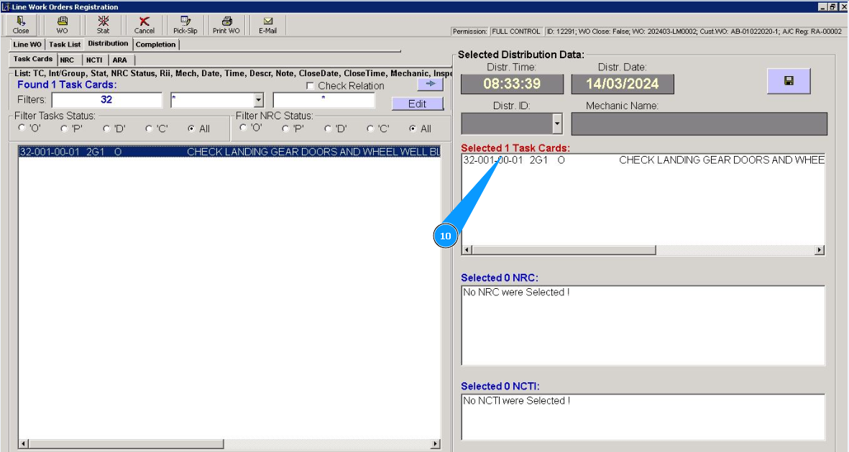Click Selected Task Cards horizontal scrollbar thumb
Viewport: 849px width, 452px height.
pyautogui.click(x=564, y=250)
